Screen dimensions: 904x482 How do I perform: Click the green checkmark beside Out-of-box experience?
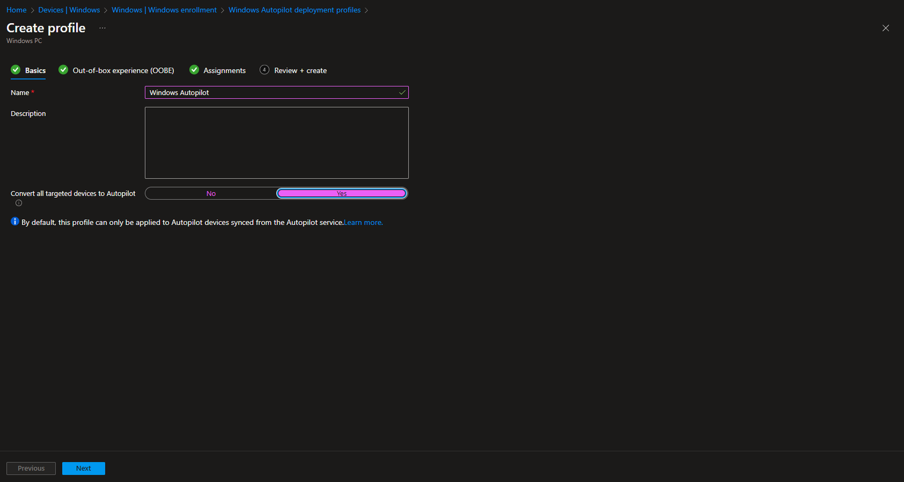click(63, 70)
